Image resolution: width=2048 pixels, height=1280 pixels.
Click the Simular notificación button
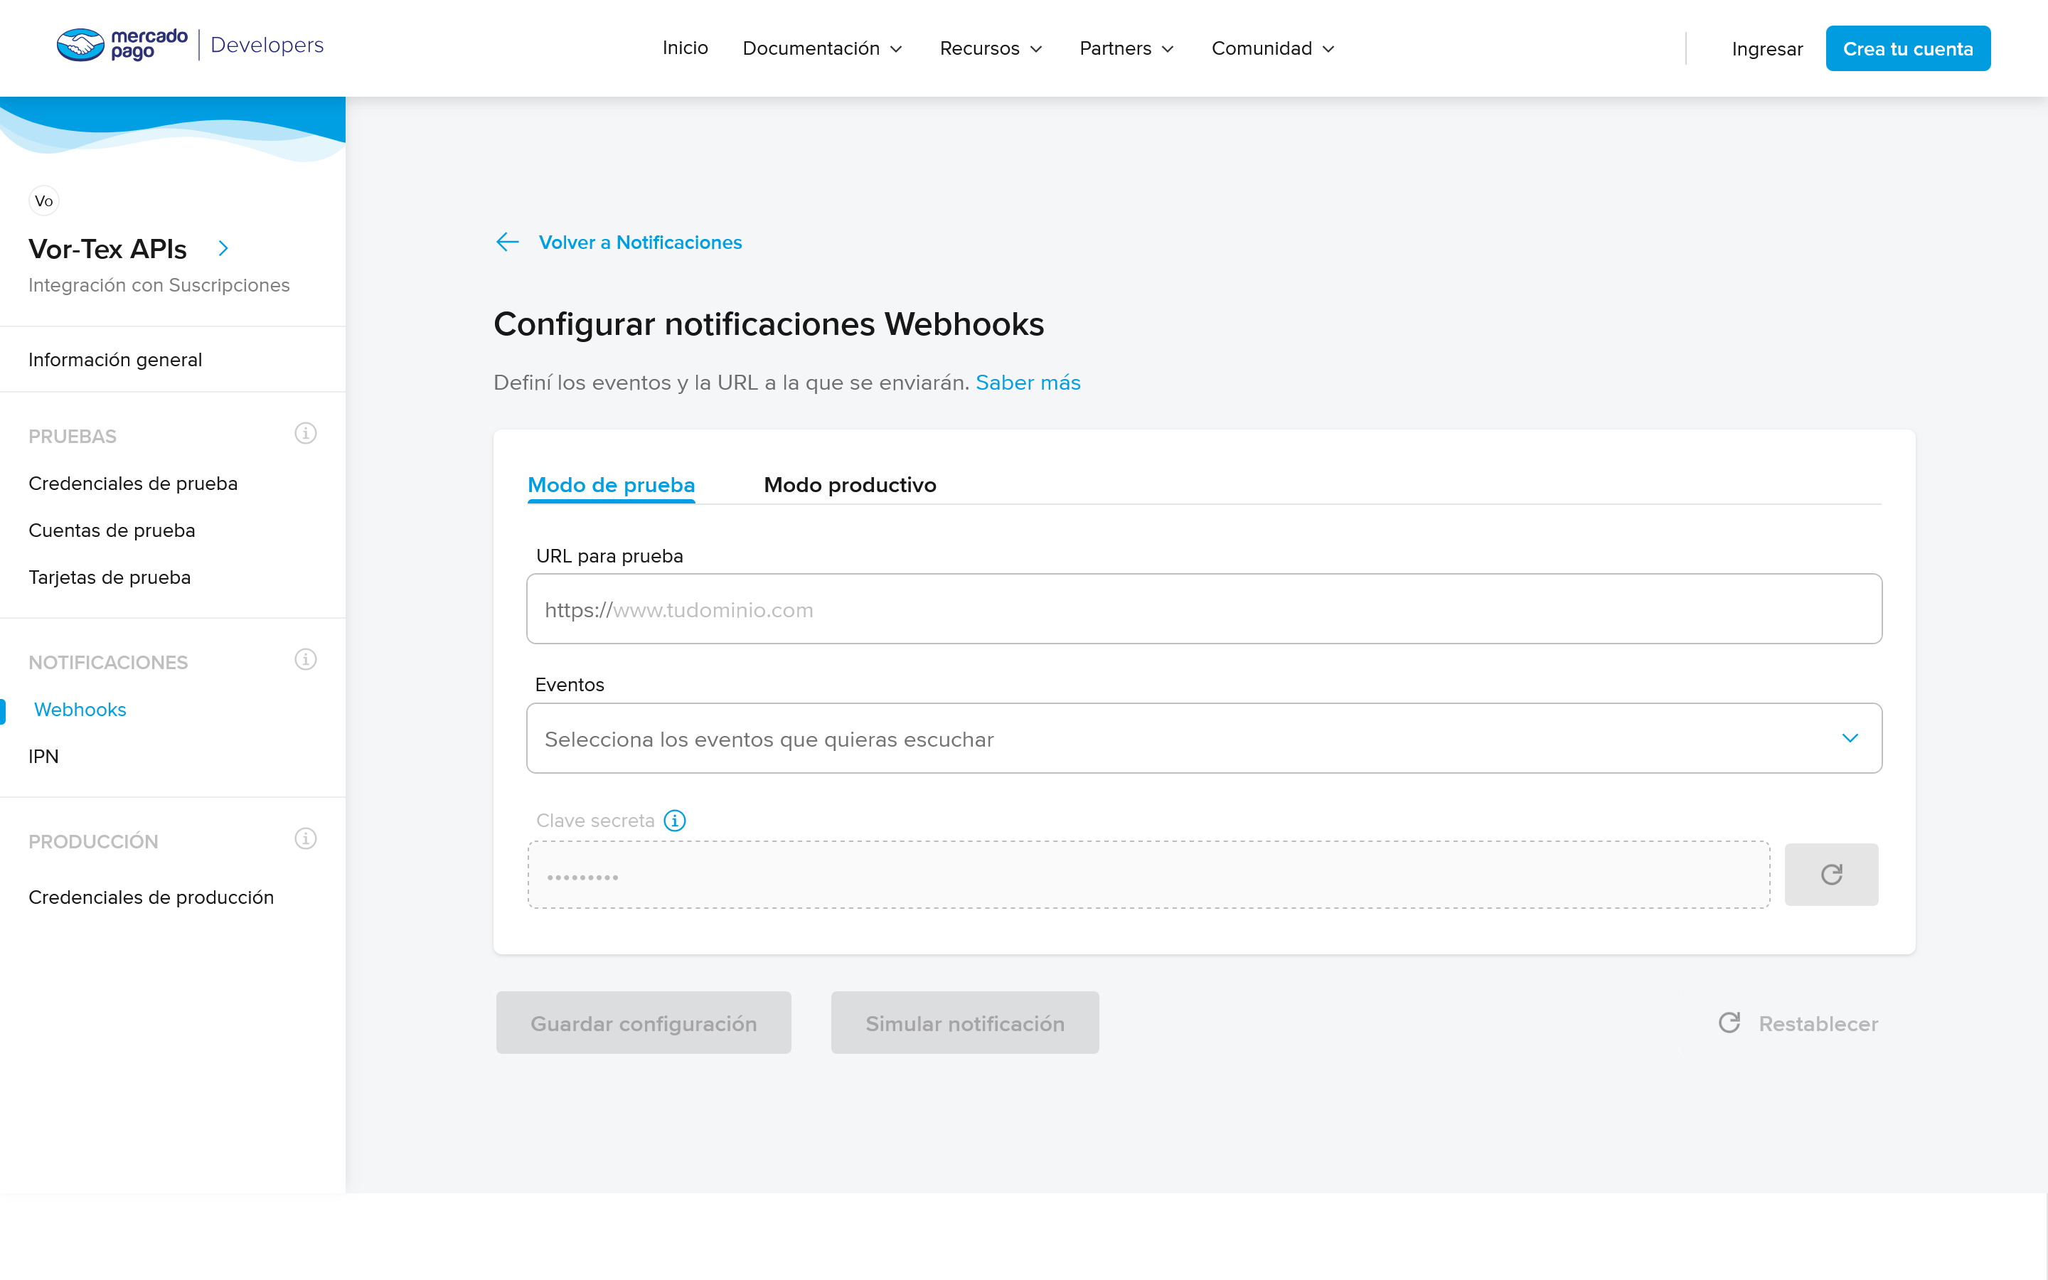pos(965,1023)
